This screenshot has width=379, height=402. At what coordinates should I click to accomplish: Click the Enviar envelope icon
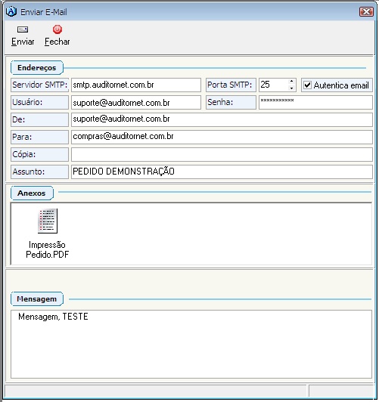[x=23, y=29]
